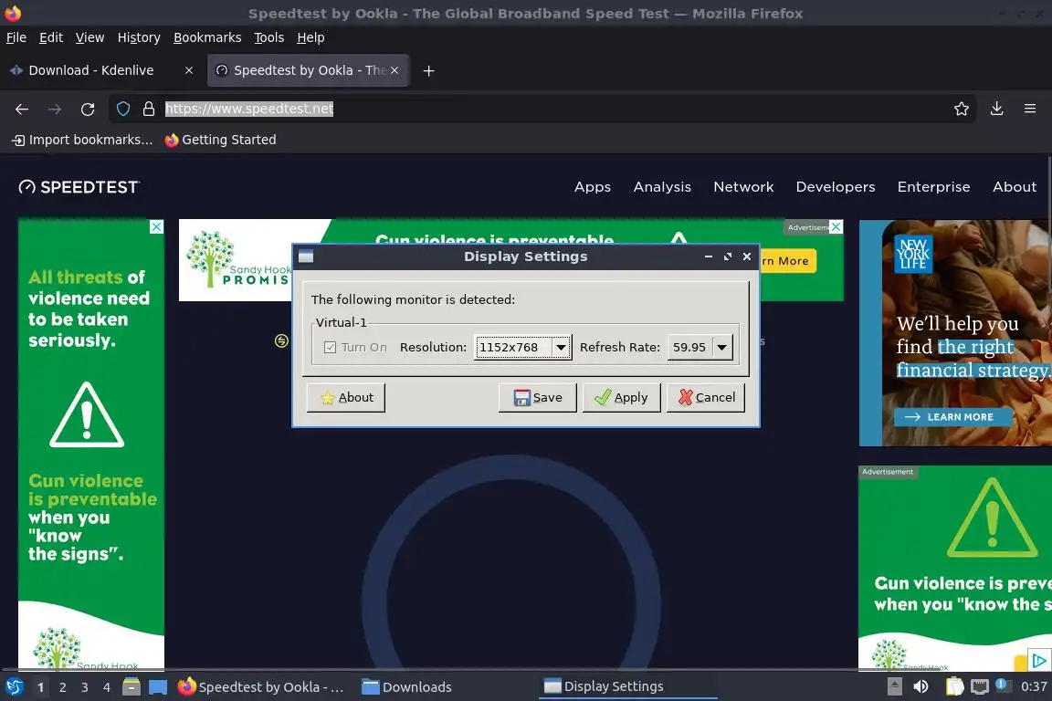View site security via the padlock icon

pos(149,109)
